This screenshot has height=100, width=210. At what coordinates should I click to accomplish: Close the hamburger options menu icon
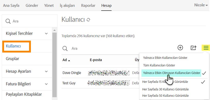pos(206,48)
